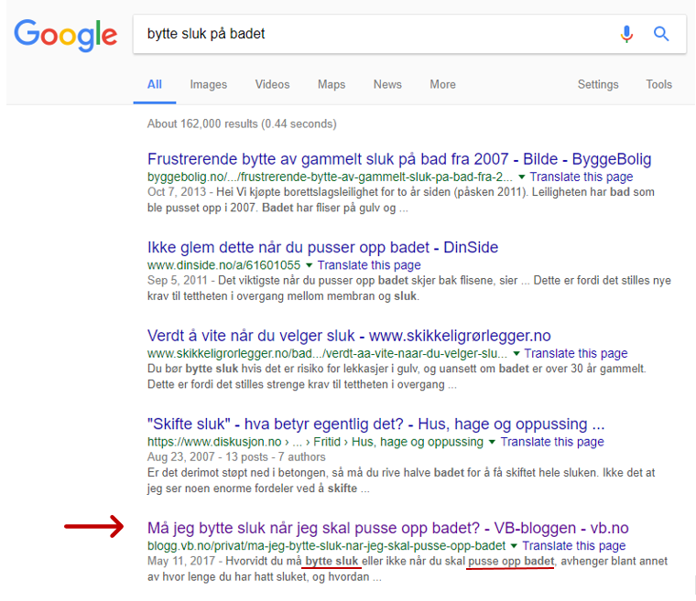Expand dropdown arrow next to dinside.no URL

tap(309, 265)
